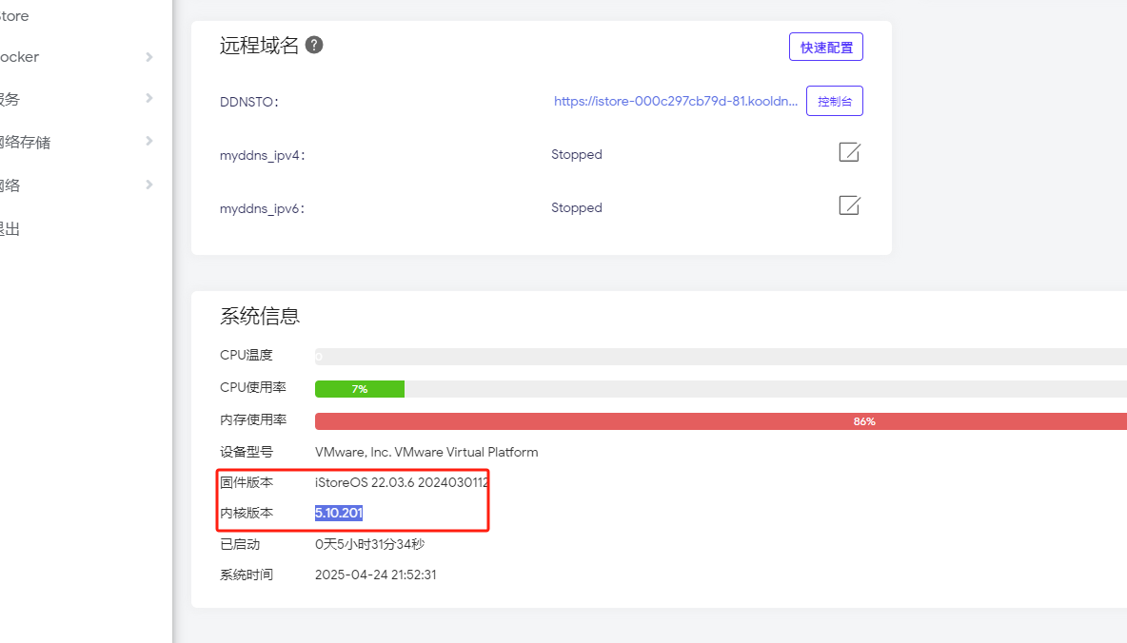Open the DDNSTO istore kooldns link

coord(676,101)
